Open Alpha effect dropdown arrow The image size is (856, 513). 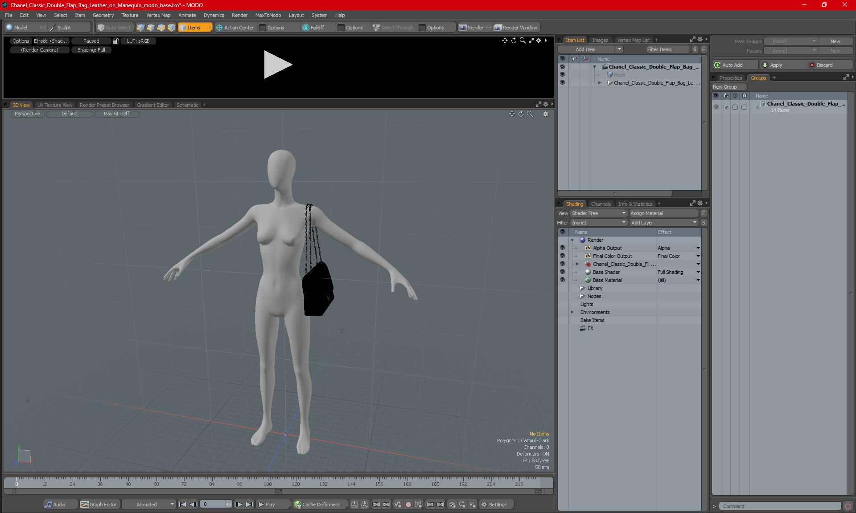(698, 248)
